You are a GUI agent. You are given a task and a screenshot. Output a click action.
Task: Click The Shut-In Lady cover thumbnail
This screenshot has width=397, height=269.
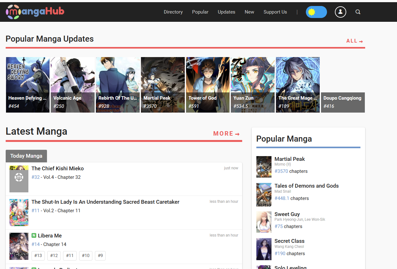19,212
